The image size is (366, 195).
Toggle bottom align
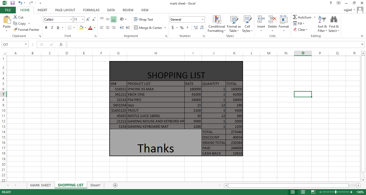[x=114, y=19]
